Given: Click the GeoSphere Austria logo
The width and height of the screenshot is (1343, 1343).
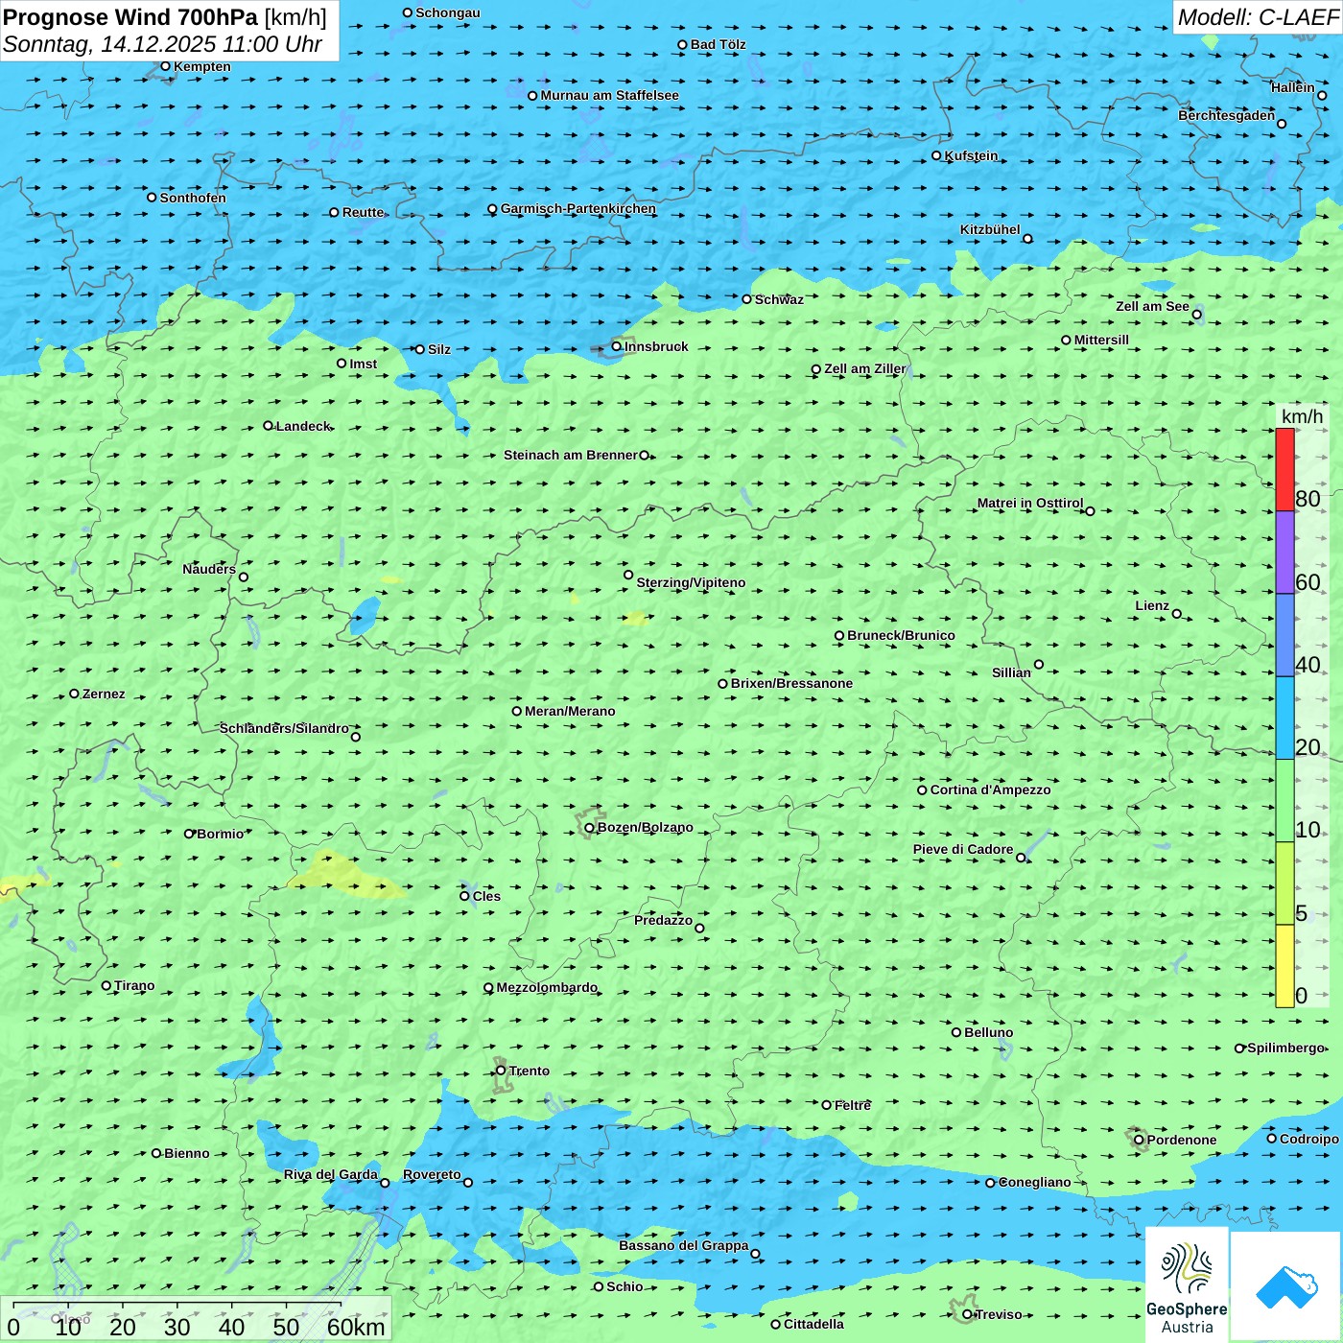Looking at the screenshot, I should tap(1187, 1284).
